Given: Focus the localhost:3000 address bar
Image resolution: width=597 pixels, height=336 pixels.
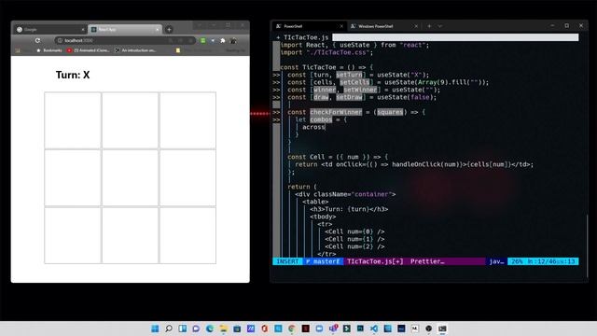Looking at the screenshot, I should [x=125, y=40].
